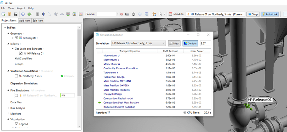This screenshot has height=132, width=287.
Task: Expand the Monitors tree node
Action: click(x=8, y=114)
